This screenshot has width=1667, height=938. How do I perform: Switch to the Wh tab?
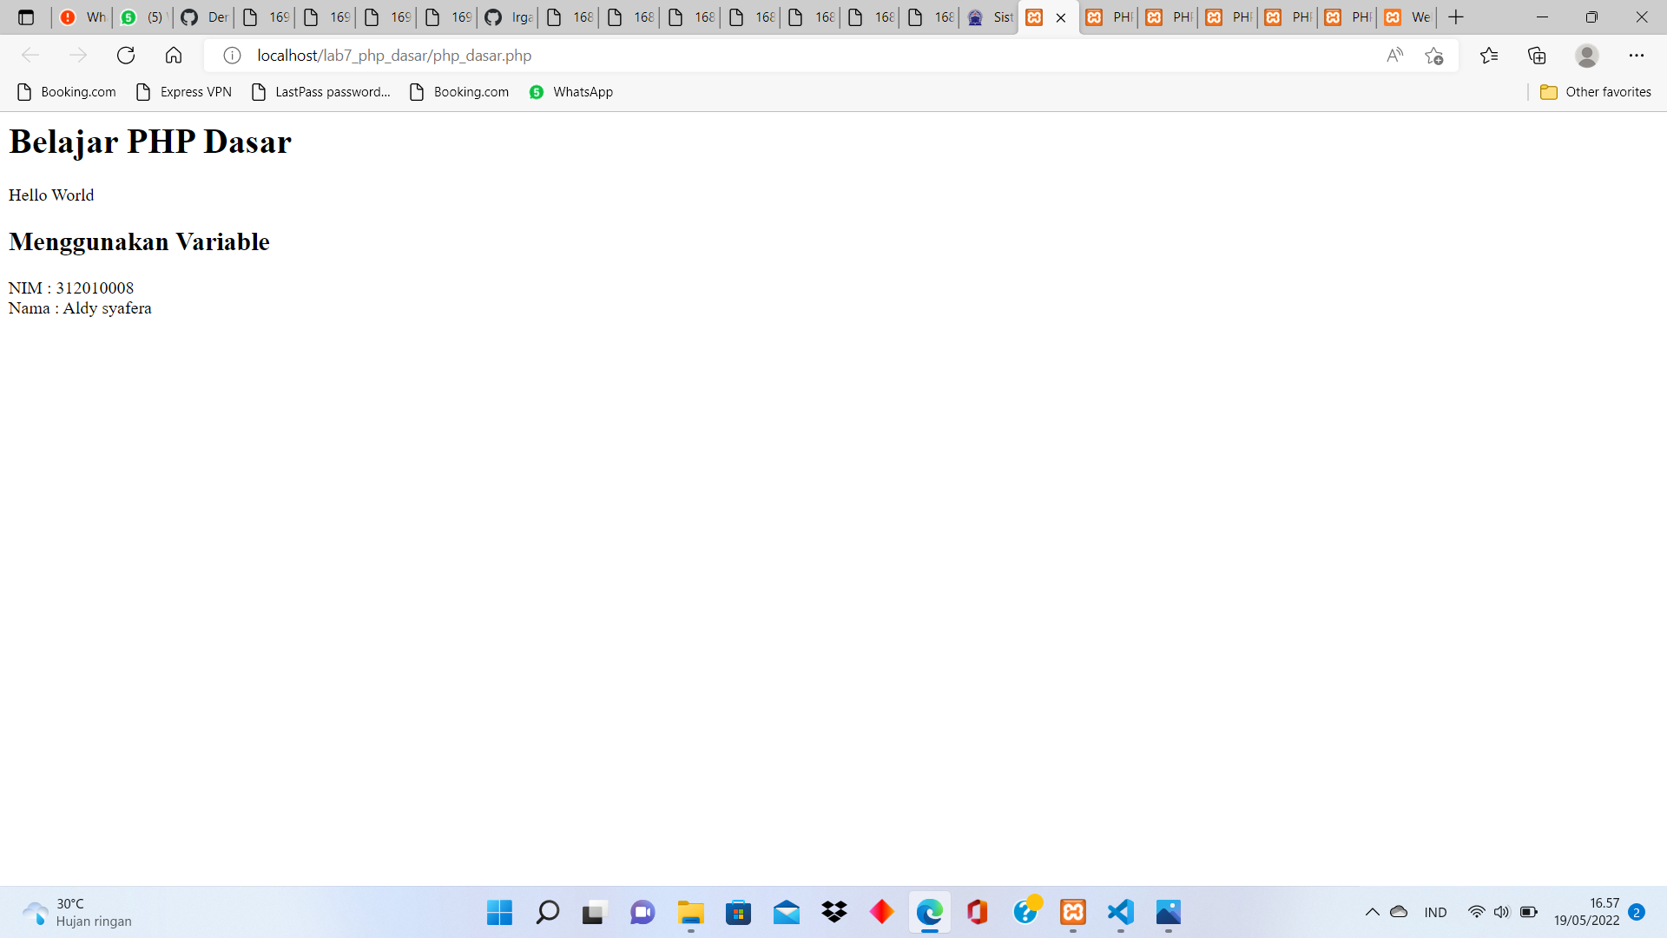coord(82,17)
